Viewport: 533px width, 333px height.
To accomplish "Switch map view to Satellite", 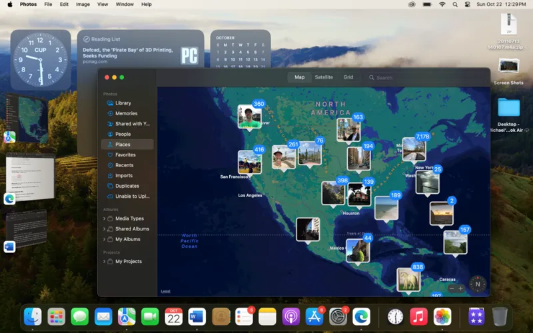I will click(324, 77).
